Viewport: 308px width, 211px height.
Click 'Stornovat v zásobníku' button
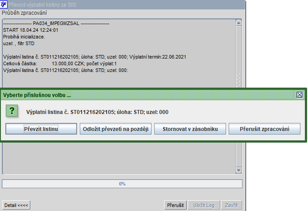190,129
